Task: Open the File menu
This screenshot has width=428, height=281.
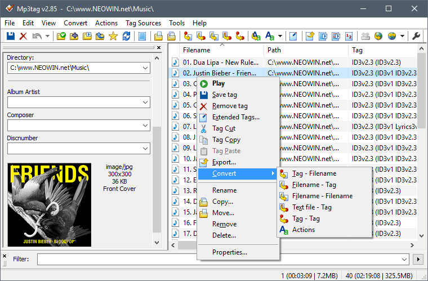Action: pos(10,23)
